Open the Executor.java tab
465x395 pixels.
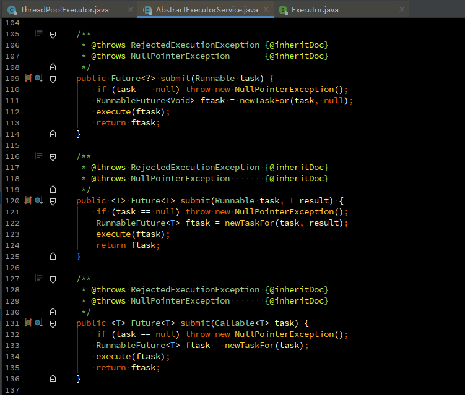point(315,10)
